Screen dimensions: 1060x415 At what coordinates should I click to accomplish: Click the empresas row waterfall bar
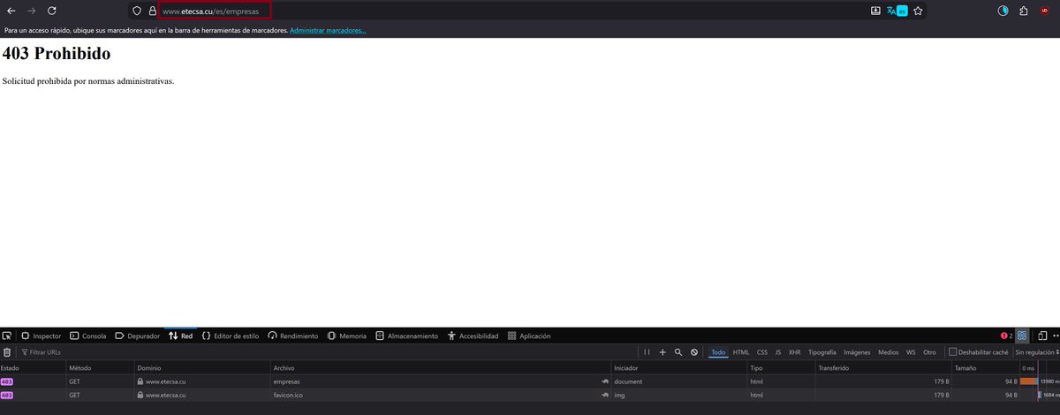pos(1029,381)
